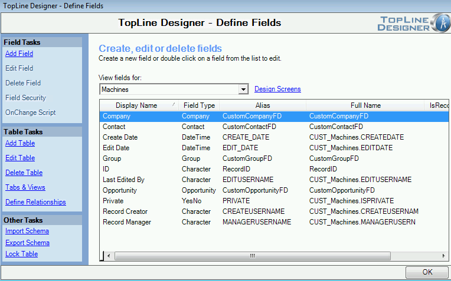Viewport: 451px width, 281px height.
Task: Select the ID field row
Action: [x=274, y=169]
